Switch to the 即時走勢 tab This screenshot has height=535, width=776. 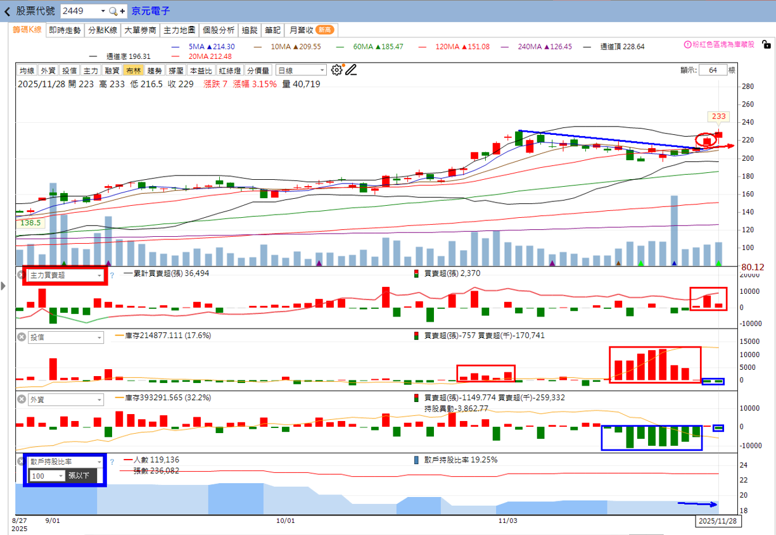pos(65,30)
